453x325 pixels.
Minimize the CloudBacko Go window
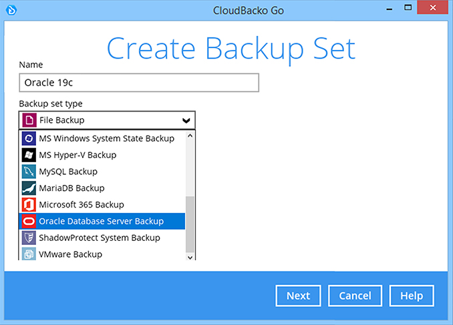[390, 9]
